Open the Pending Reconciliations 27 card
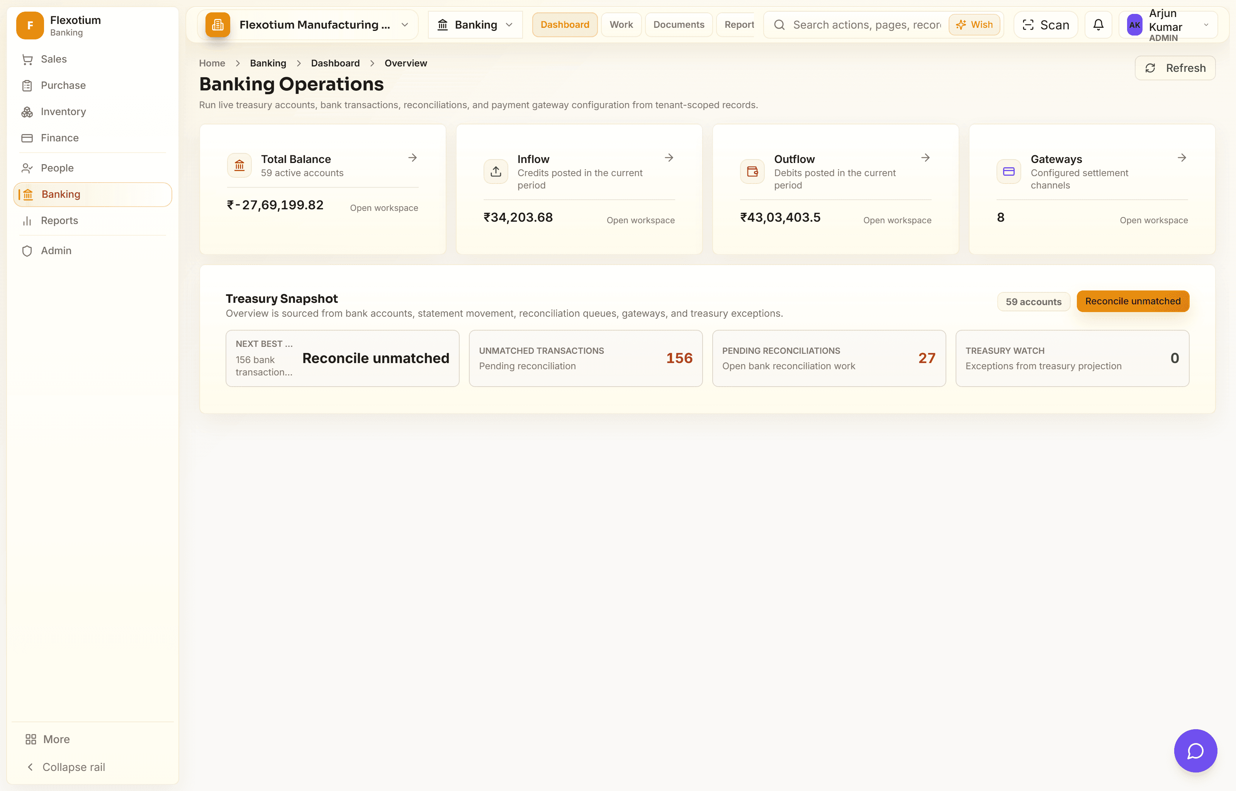The height and width of the screenshot is (791, 1236). tap(829, 358)
